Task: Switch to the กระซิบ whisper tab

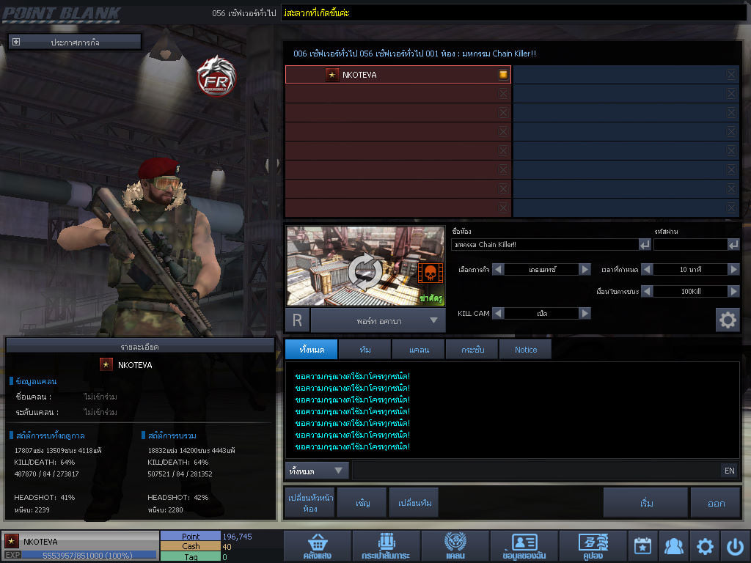Action: [x=472, y=350]
